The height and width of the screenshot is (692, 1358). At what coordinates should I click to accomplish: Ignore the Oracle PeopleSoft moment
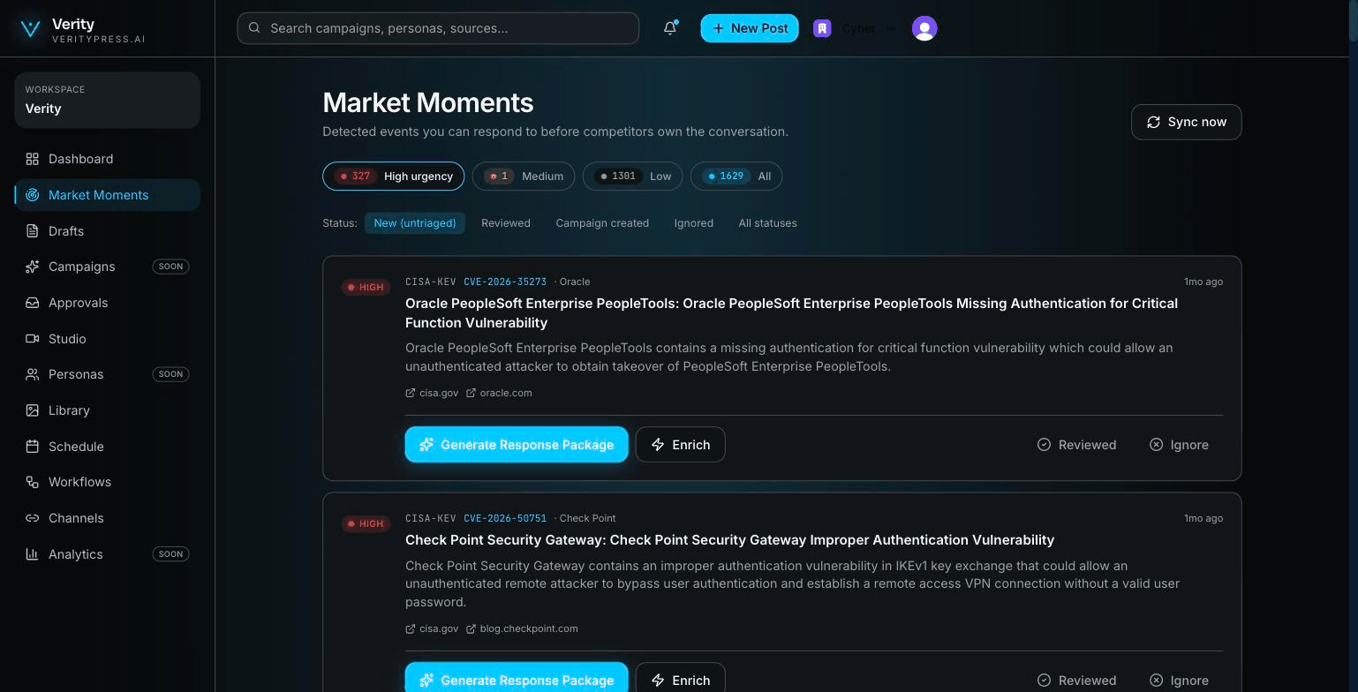1179,445
